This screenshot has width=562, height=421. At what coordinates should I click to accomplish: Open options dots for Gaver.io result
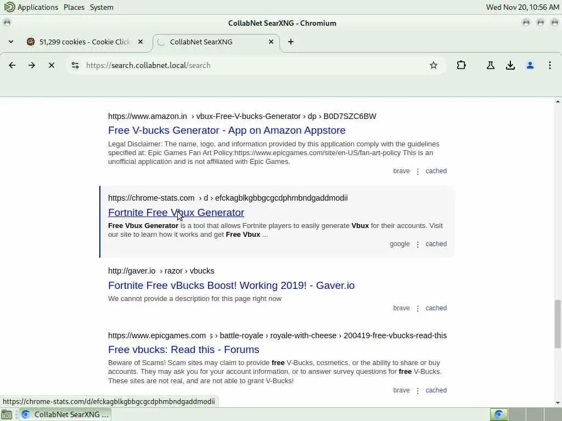(x=418, y=309)
